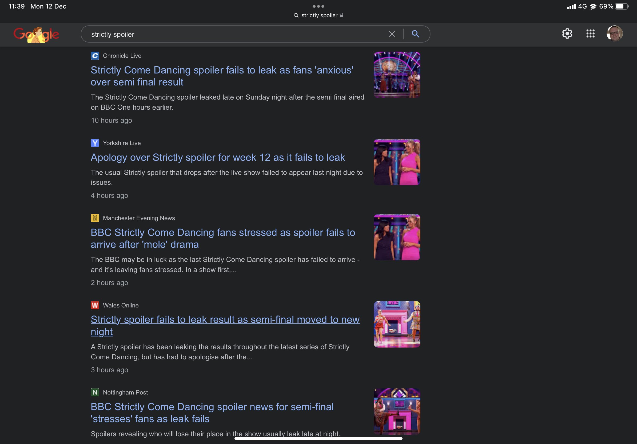Click the Manchester Evening News source name
Screen dimensions: 637x444
coord(139,218)
